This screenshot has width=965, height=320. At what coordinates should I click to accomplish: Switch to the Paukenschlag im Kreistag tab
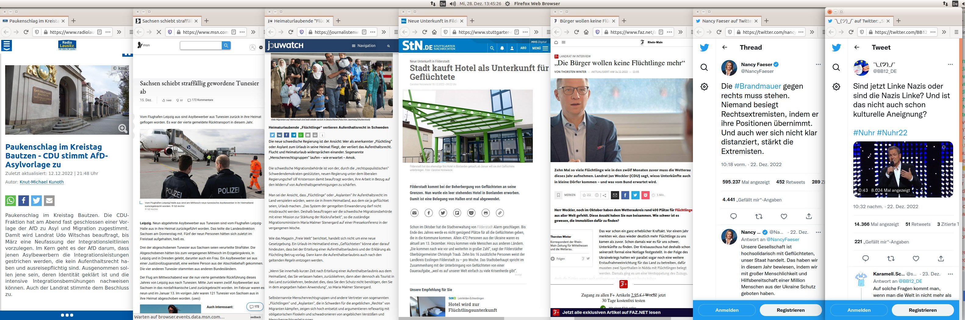pos(34,21)
